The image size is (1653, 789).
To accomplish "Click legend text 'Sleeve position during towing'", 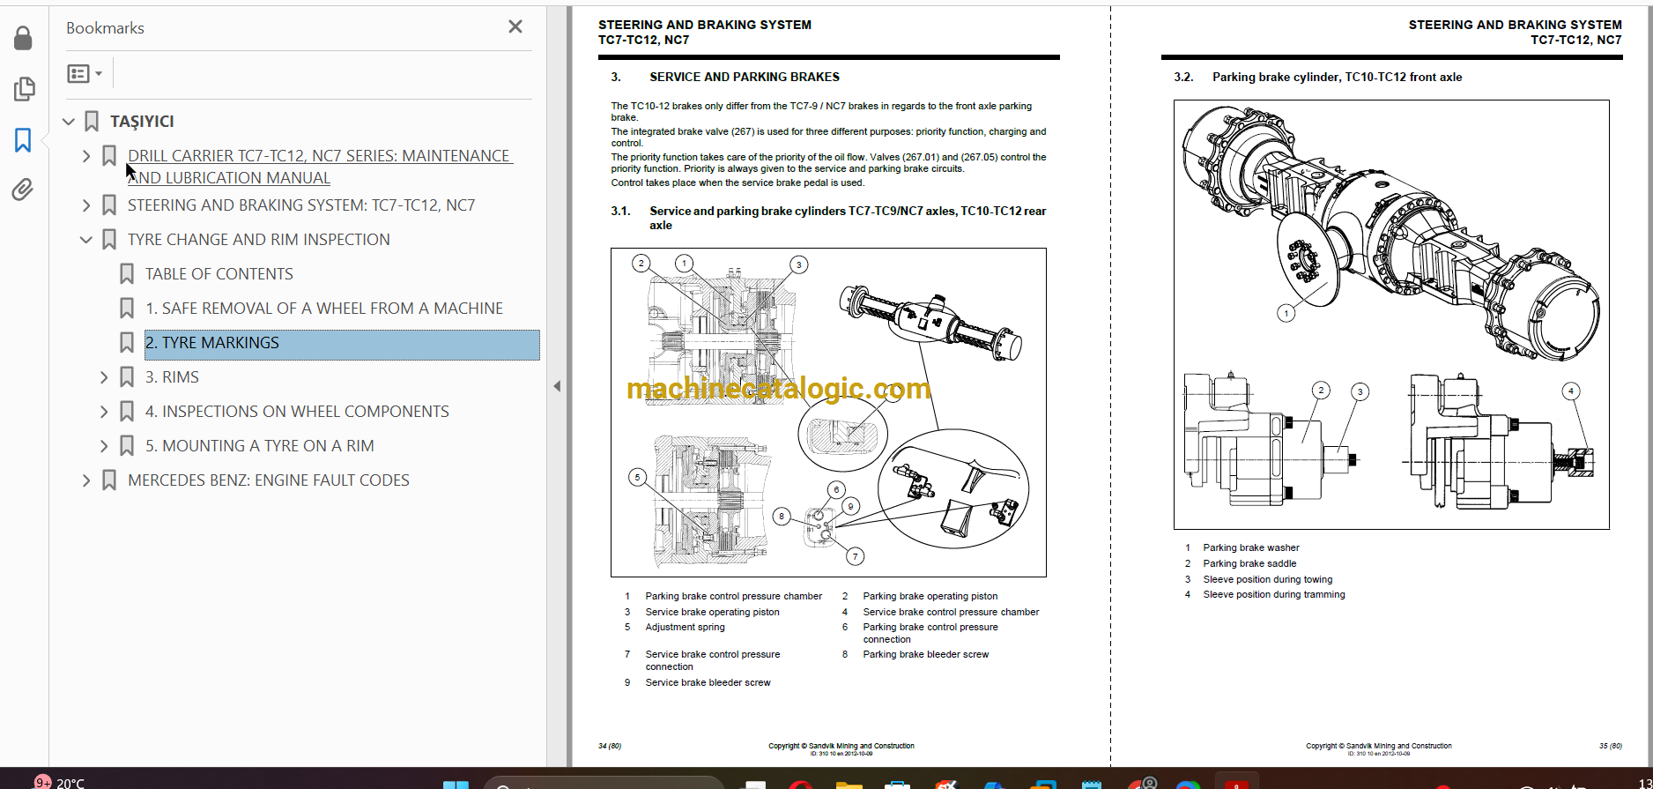I will point(1268,579).
